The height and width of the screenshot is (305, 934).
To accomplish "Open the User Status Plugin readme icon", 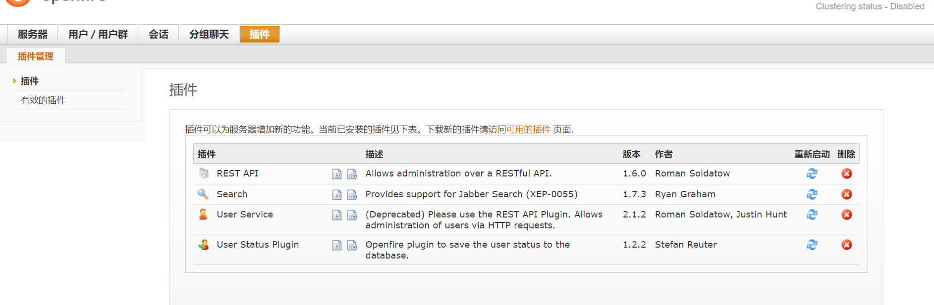I will pos(337,245).
